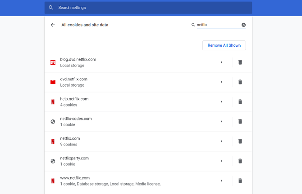Expand help.netflix.com cookie details
This screenshot has height=194, width=302.
click(221, 102)
